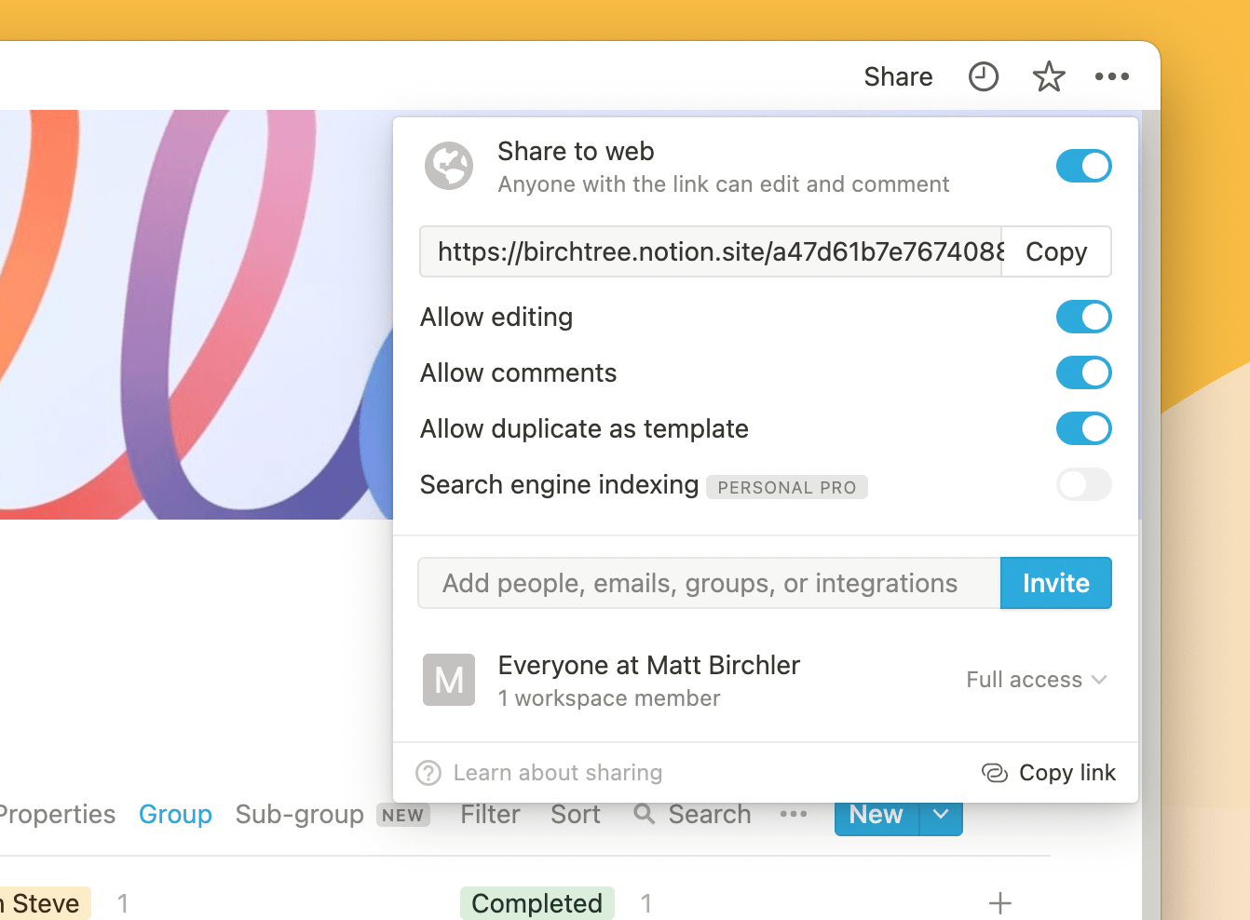Open the Sort toolbar option

point(576,814)
